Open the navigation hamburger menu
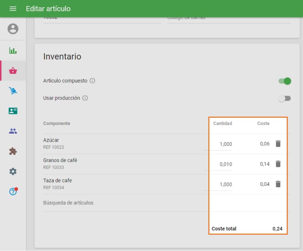This screenshot has height=251, width=303. coord(13,8)
